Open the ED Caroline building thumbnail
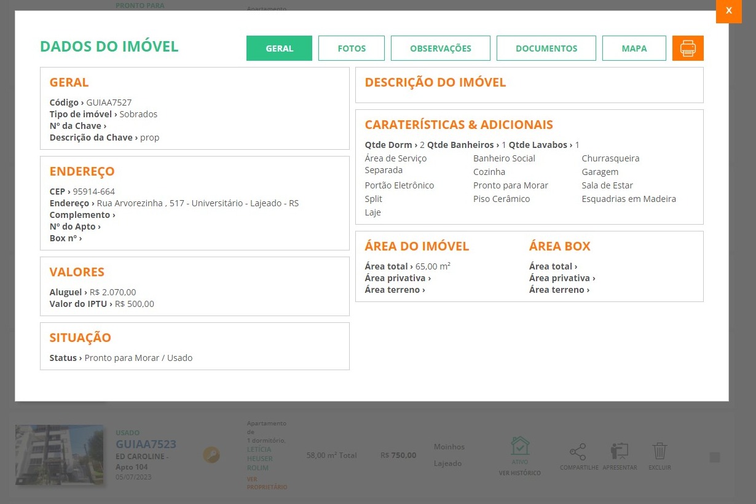 (59, 455)
